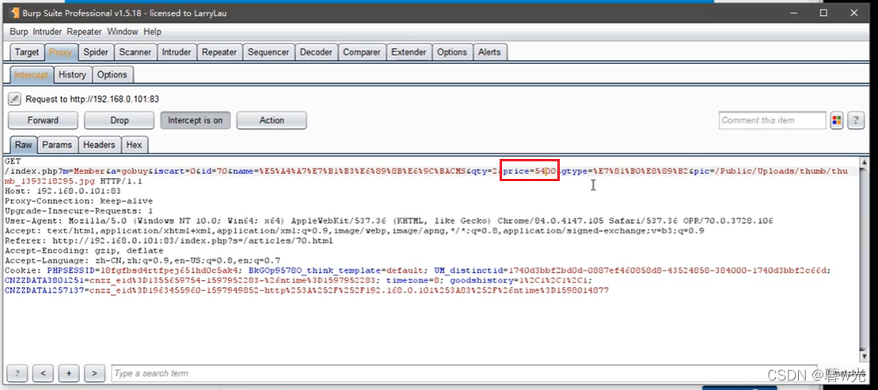
Task: Toggle the Intercept is on button
Action: point(195,120)
